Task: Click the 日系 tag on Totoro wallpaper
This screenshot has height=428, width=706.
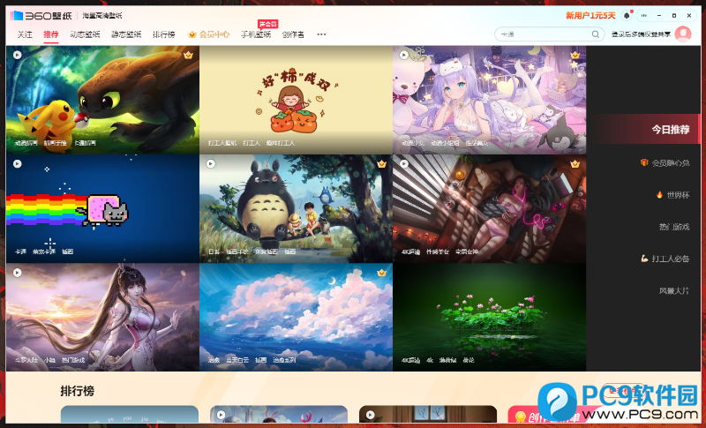Action: click(214, 252)
